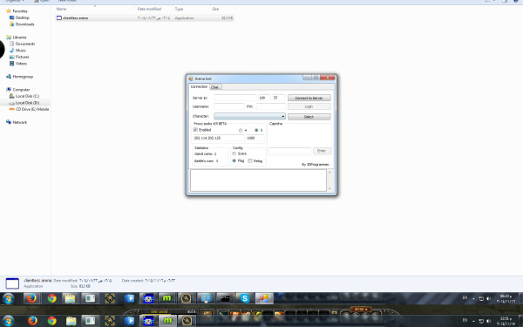This screenshot has width=523, height=327.
Task: Click the proxy address field 202.114.205.125
Action: tap(219, 138)
